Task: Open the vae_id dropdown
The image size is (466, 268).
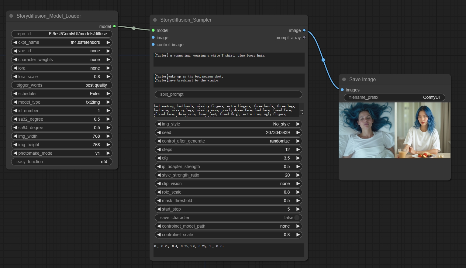Action: click(62, 51)
